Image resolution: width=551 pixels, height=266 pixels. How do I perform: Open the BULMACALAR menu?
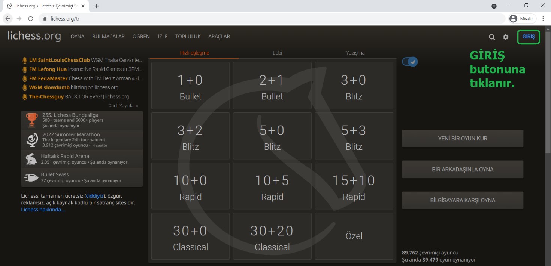tap(109, 37)
